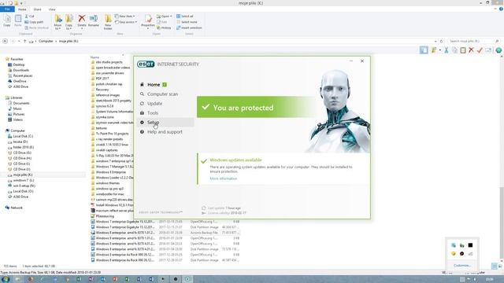The height and width of the screenshot is (283, 504).
Task: Open the Copy to dropdown in ribbon
Action: [69, 23]
